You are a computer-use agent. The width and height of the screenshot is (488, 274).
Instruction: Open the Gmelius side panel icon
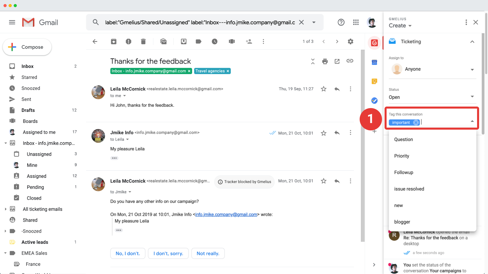374,43
